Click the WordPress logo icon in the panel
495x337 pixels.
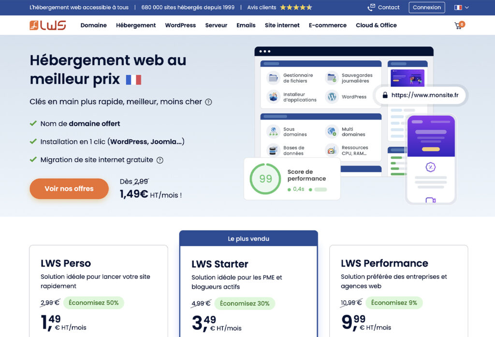332,97
